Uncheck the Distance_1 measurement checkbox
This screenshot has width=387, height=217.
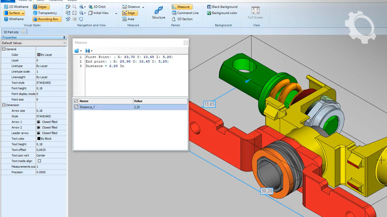point(76,107)
